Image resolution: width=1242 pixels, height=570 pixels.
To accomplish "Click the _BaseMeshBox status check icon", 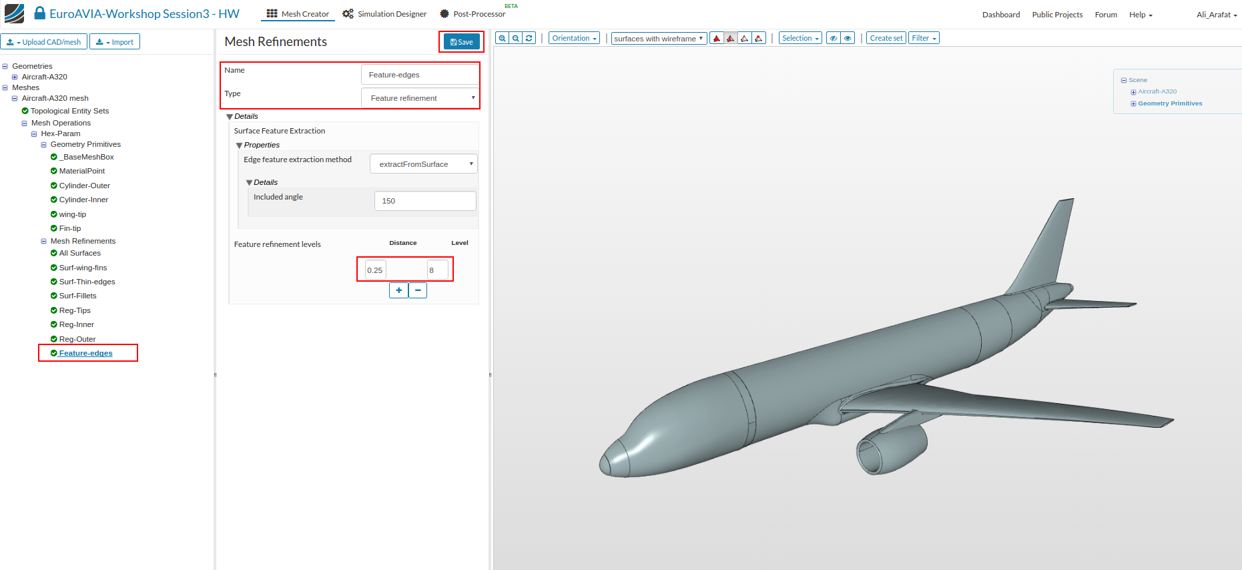I will [x=54, y=157].
